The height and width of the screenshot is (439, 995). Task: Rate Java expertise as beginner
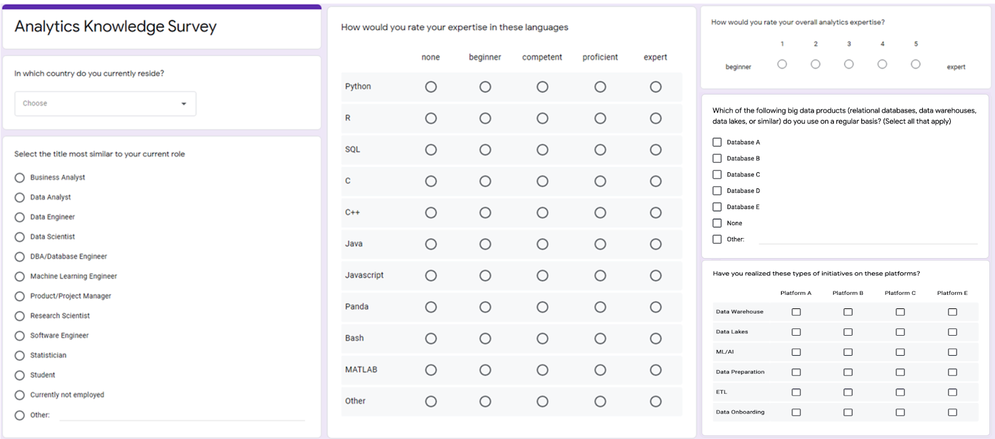(x=485, y=244)
